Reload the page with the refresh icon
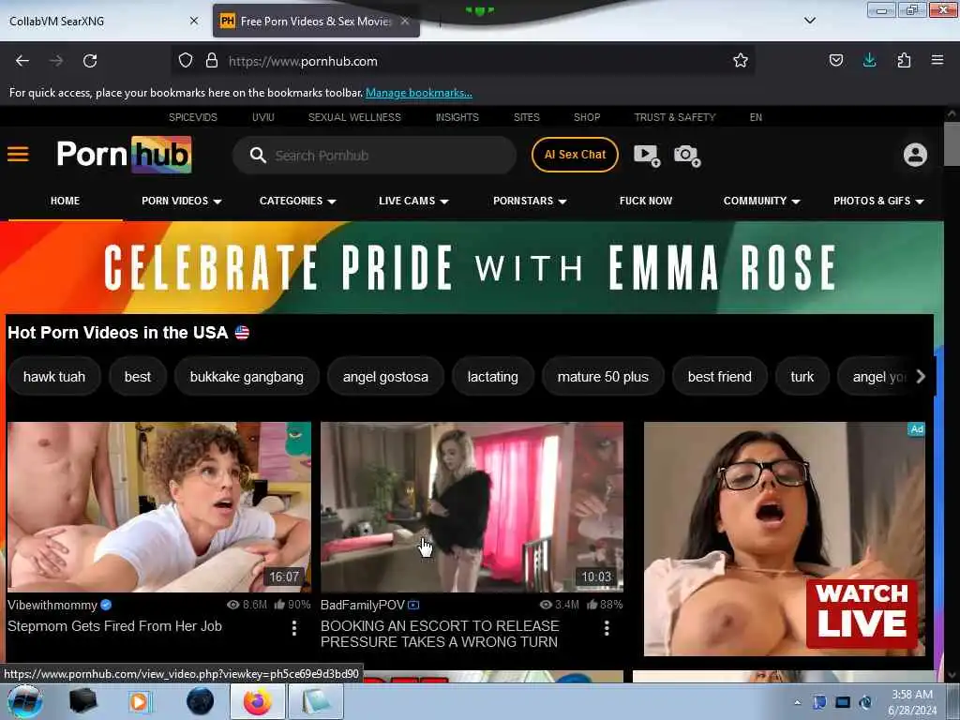The image size is (960, 720). click(x=90, y=61)
